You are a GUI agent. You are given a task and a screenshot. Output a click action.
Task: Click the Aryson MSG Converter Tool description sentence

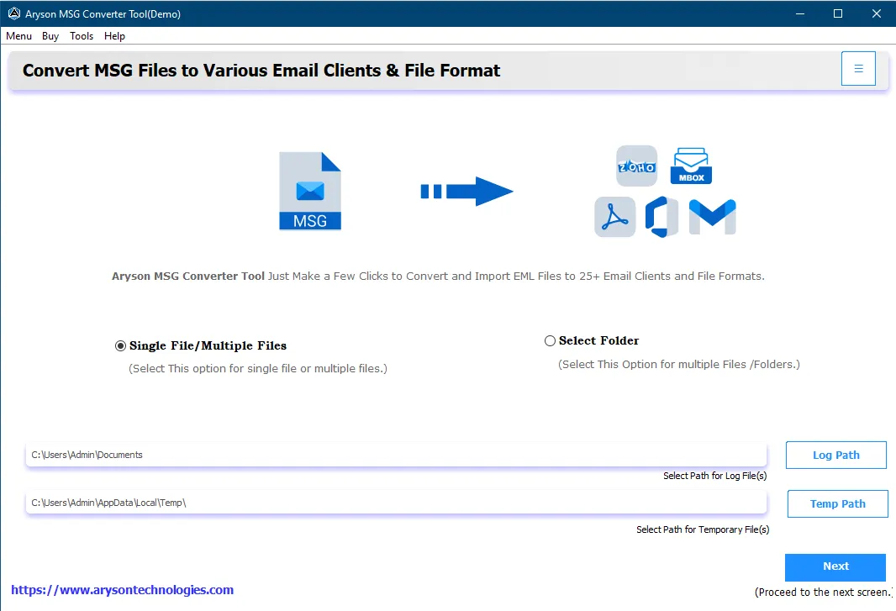pos(438,276)
